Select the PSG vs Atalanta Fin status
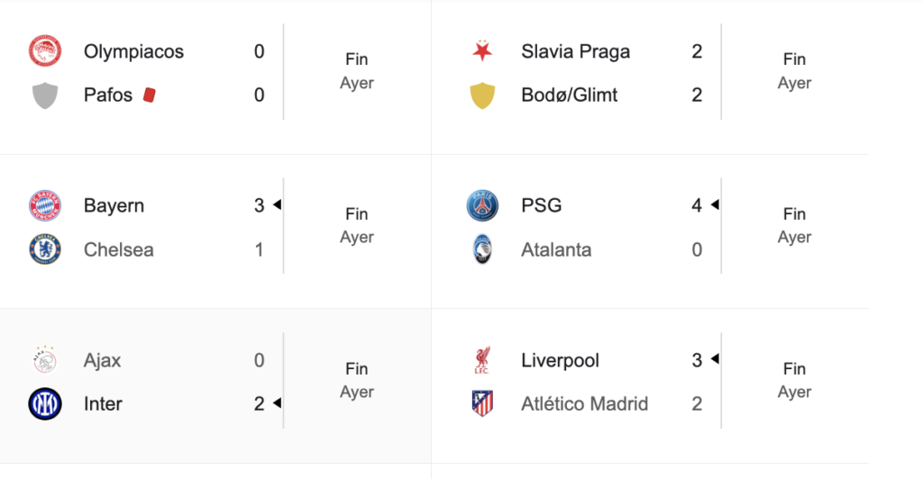The image size is (923, 479). click(794, 214)
